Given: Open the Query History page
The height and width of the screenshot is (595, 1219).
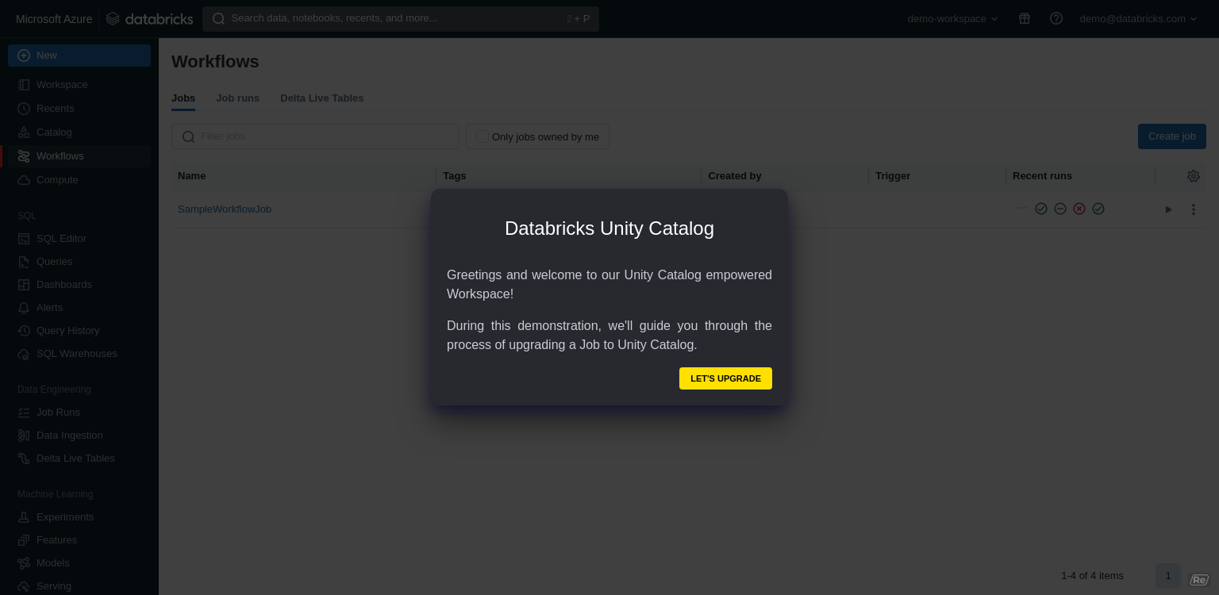Looking at the screenshot, I should coord(67,330).
